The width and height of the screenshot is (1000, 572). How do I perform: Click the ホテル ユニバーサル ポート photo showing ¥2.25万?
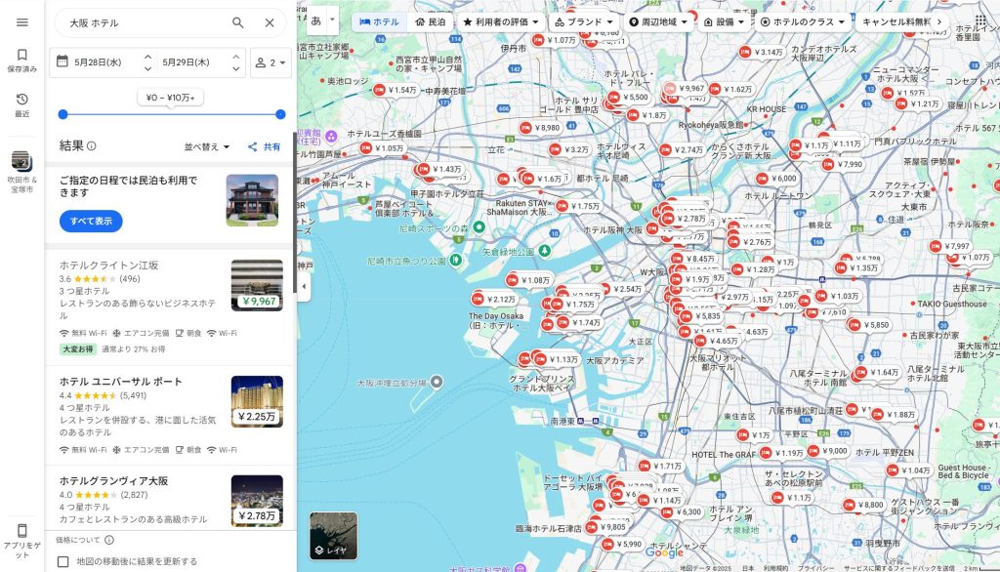coord(257,402)
